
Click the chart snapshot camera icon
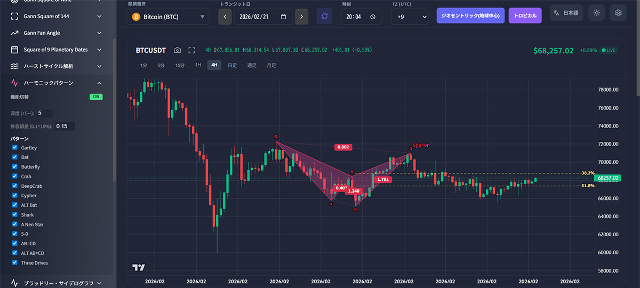pyautogui.click(x=178, y=50)
